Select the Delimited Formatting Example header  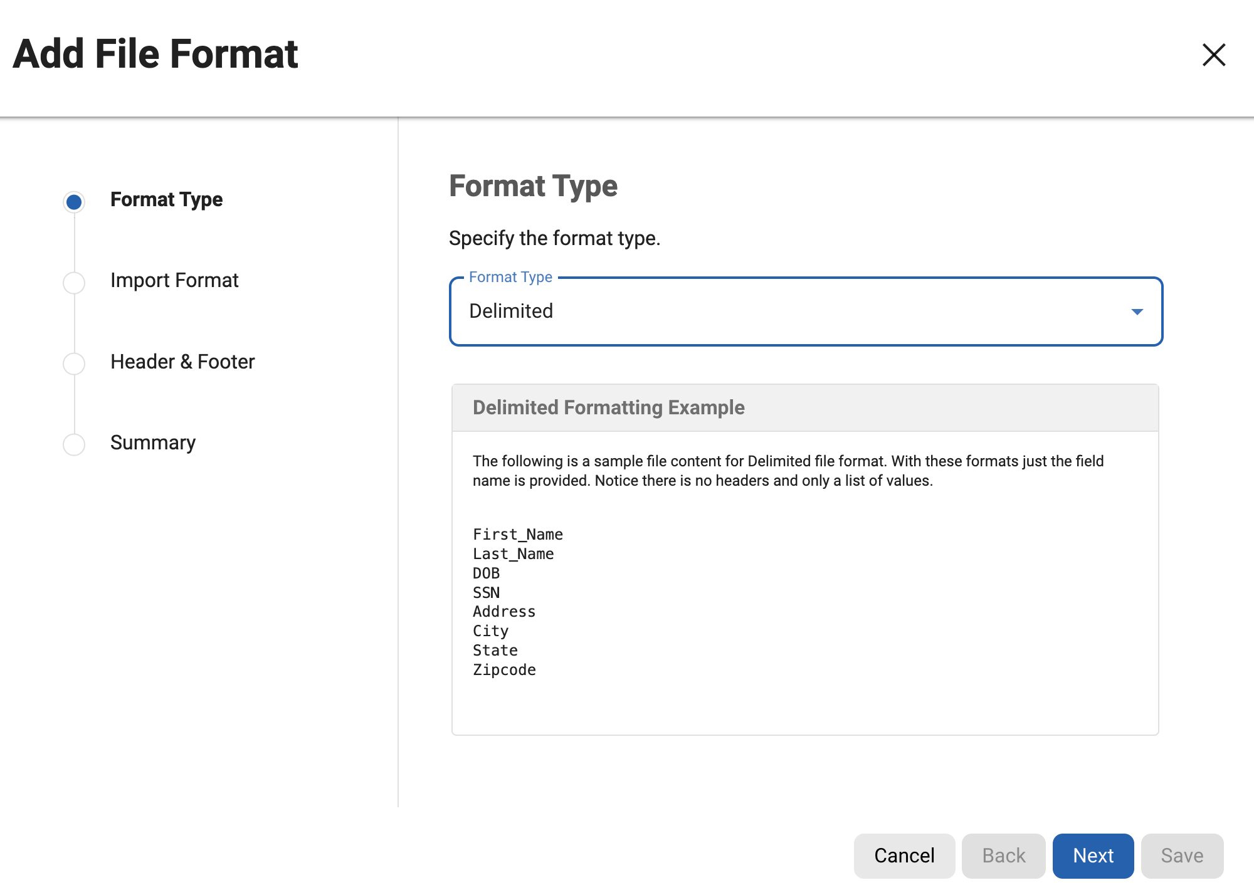click(608, 407)
